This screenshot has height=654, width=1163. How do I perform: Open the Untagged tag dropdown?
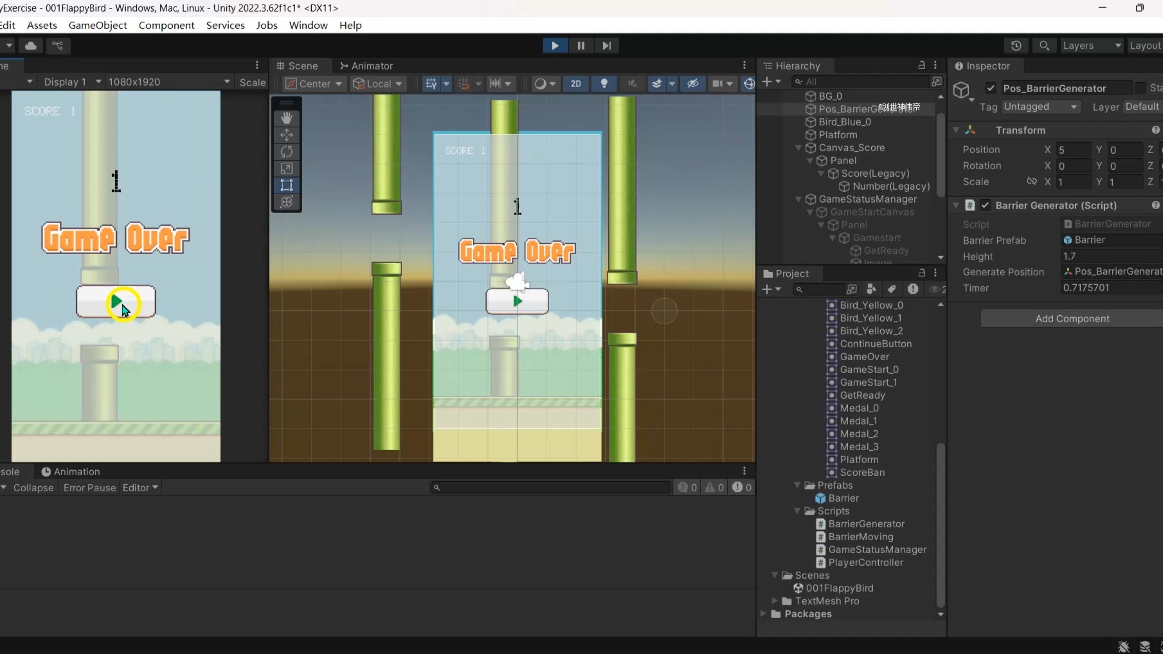pos(1040,107)
